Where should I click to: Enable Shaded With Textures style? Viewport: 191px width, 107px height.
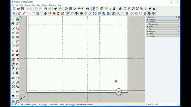tap(149, 13)
